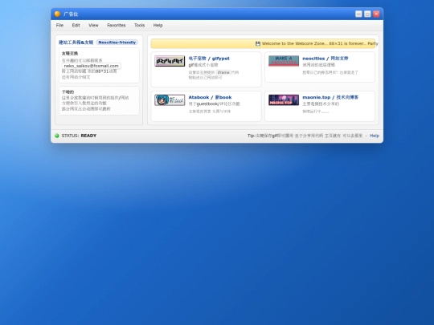Click the Atabook banner with blue-haired character
Viewport: 434px width, 325px height.
[x=170, y=100]
